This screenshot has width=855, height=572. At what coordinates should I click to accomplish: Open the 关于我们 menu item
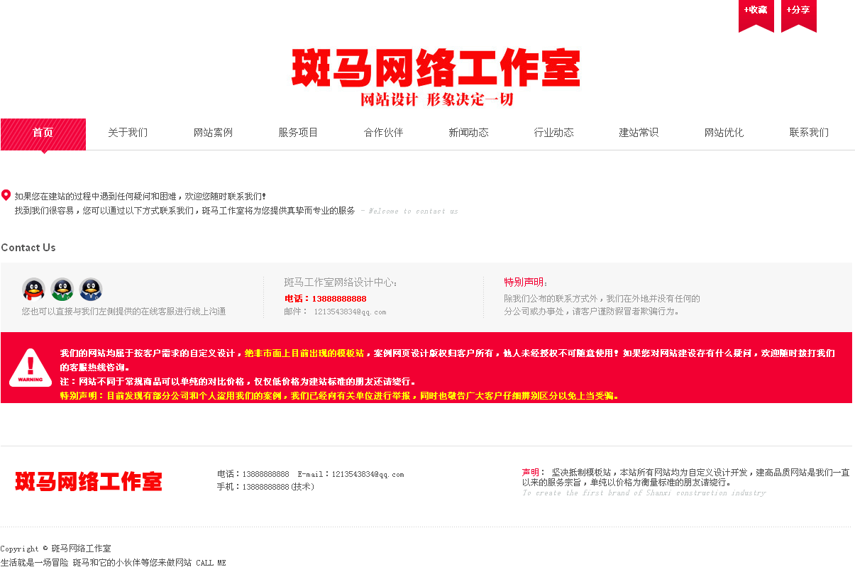[128, 133]
